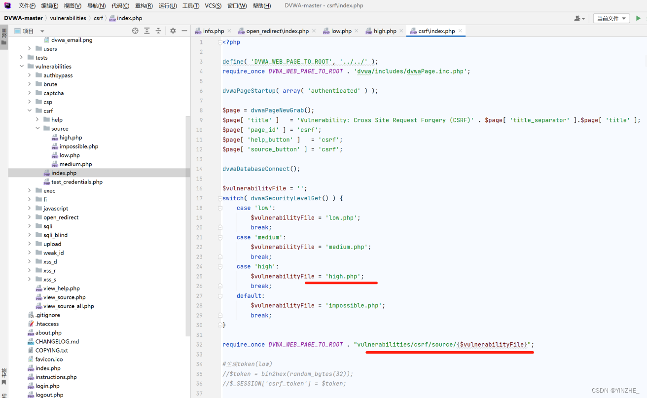Viewport: 647px width, 398px height.
Task: Open the 工具(T) menu
Action: click(191, 6)
